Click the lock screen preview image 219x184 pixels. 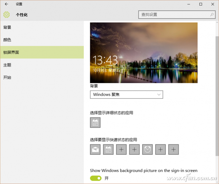point(144,53)
